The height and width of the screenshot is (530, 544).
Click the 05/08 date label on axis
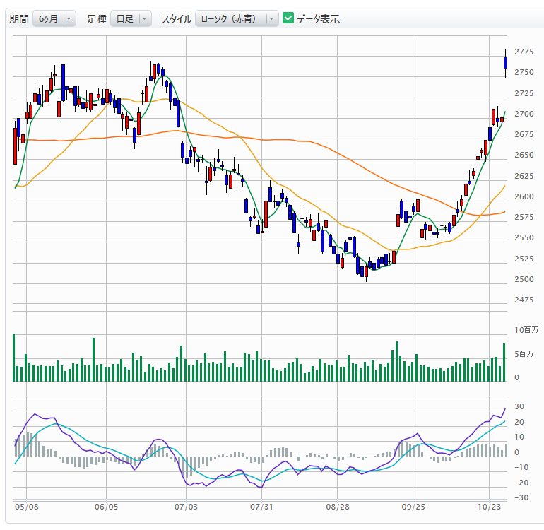pyautogui.click(x=25, y=507)
